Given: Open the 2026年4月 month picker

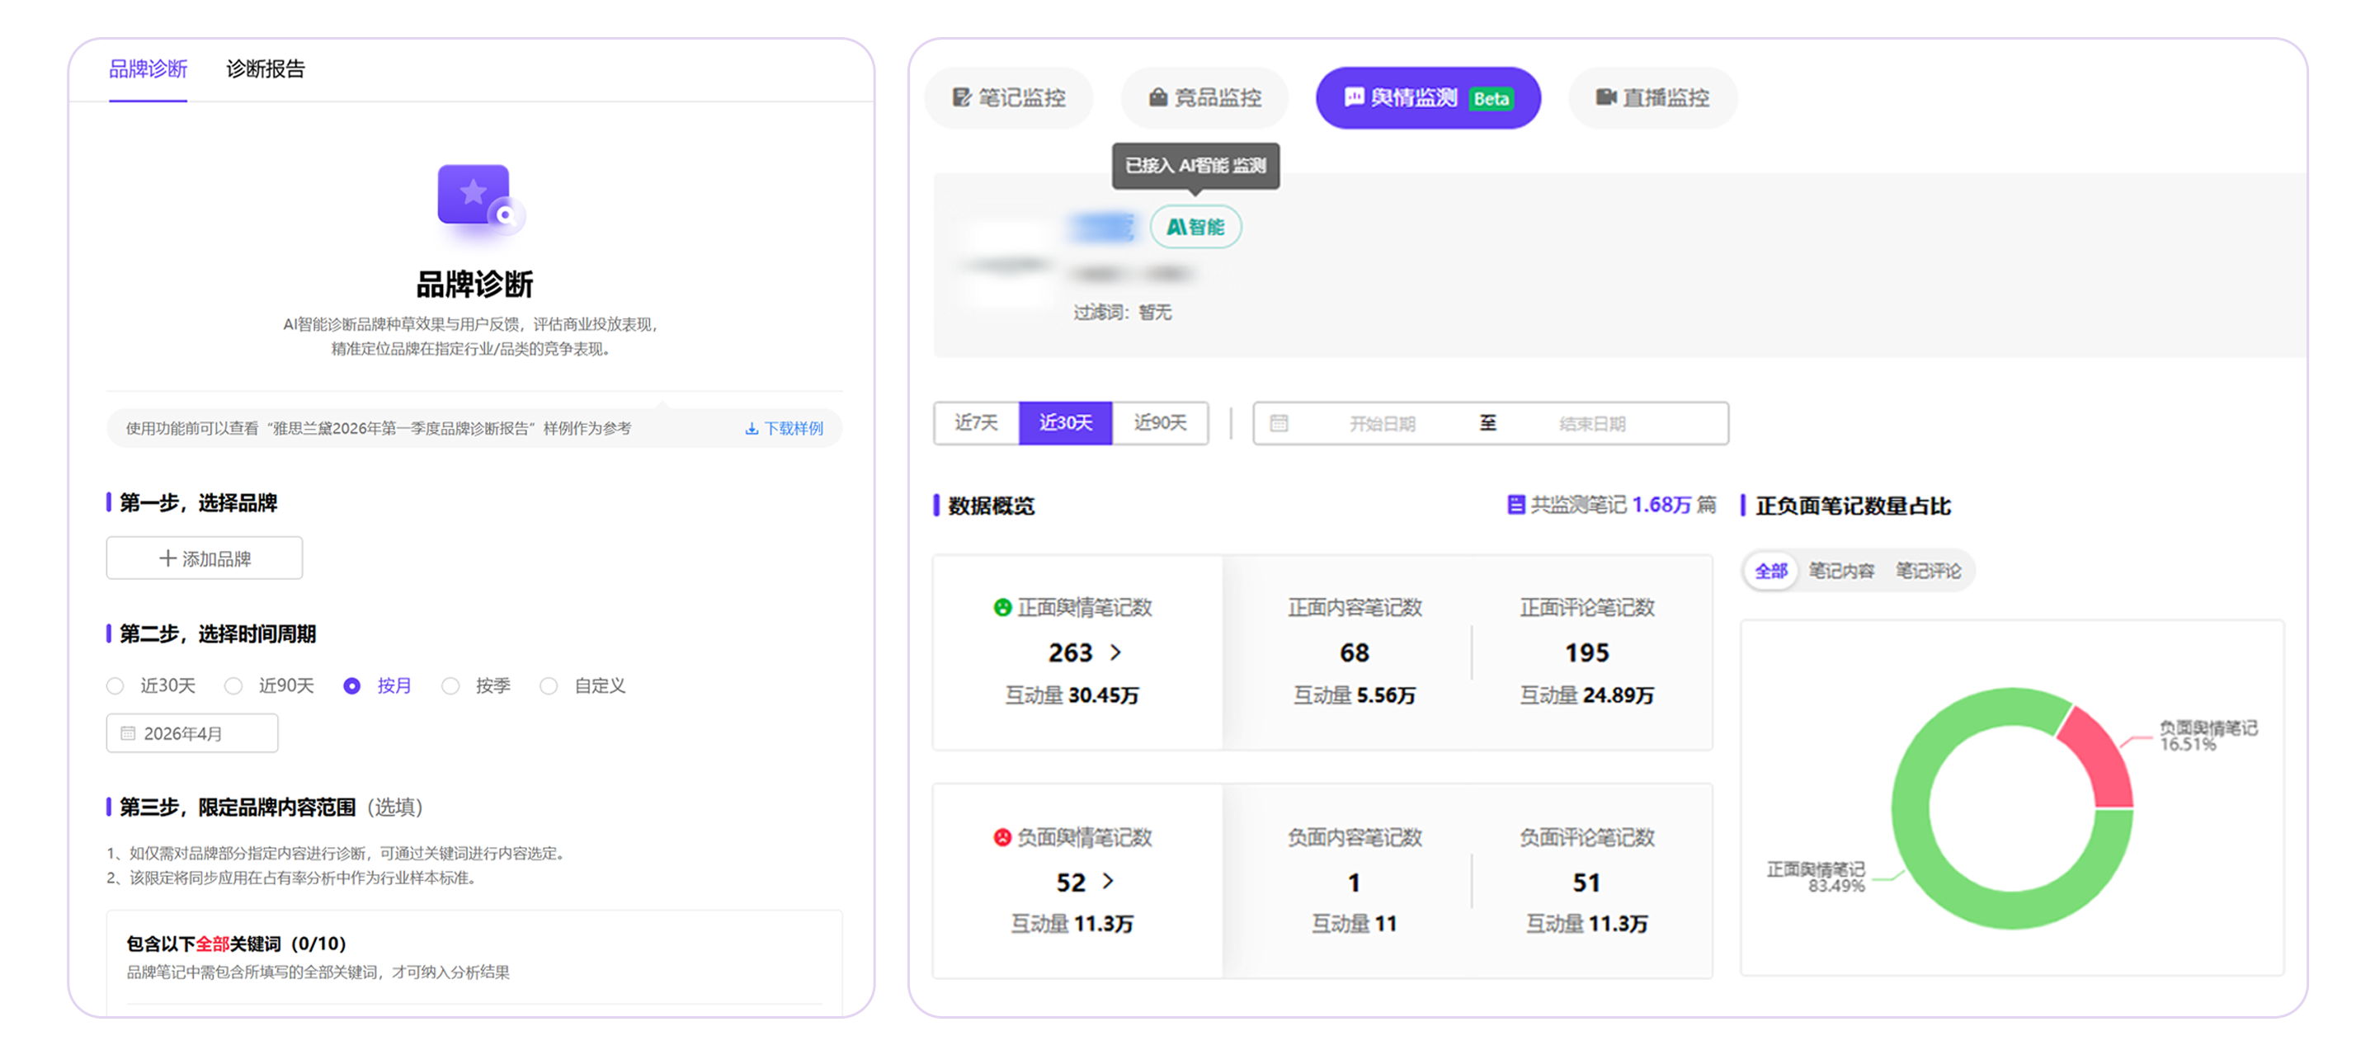Looking at the screenshot, I should coord(191,734).
